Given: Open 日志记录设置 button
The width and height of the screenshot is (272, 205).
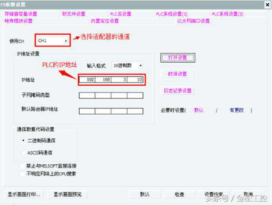Looking at the screenshot, I should point(178,91).
